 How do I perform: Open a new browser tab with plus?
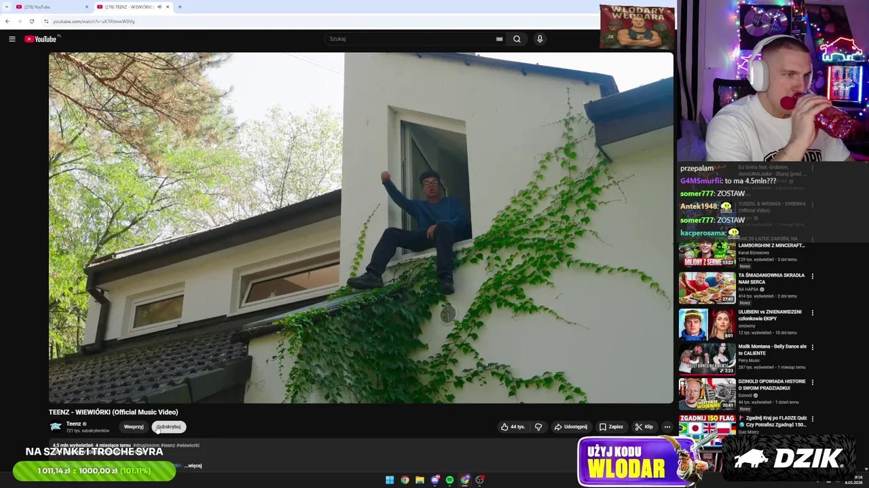(179, 7)
